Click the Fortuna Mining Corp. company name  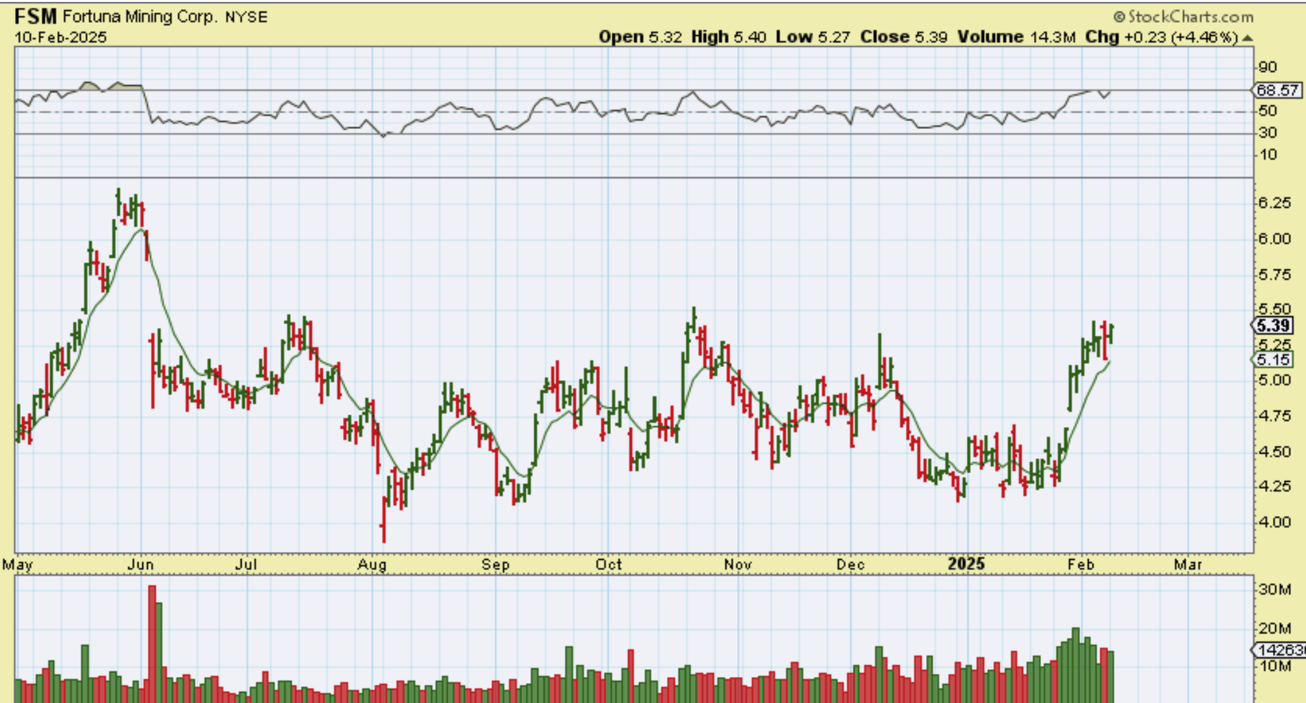click(x=139, y=17)
